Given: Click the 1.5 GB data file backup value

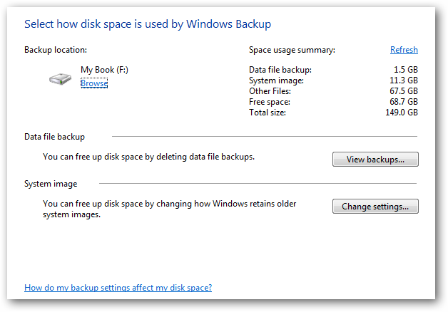Looking at the screenshot, I should [404, 70].
